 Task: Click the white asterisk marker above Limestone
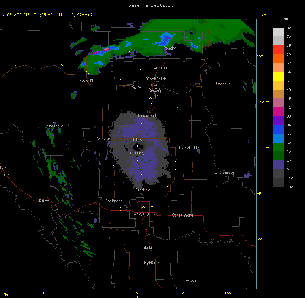(54, 122)
